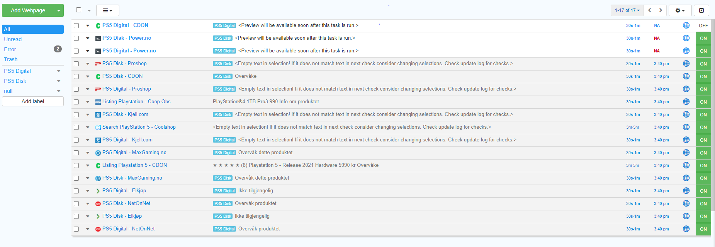This screenshot has width=715, height=247.
Task: Tick the select-all checkbox in toolbar
Action: click(x=79, y=10)
